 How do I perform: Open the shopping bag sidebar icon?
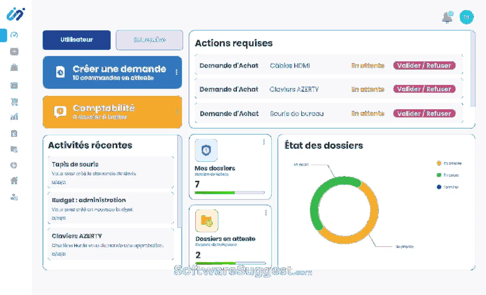click(x=15, y=68)
